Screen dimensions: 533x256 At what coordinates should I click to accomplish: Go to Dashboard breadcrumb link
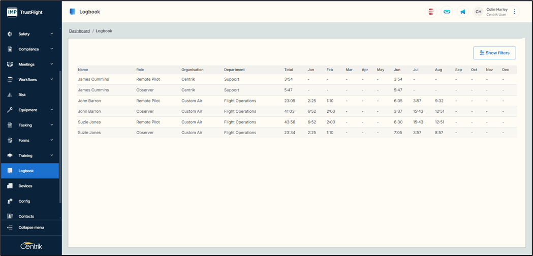[x=79, y=31]
